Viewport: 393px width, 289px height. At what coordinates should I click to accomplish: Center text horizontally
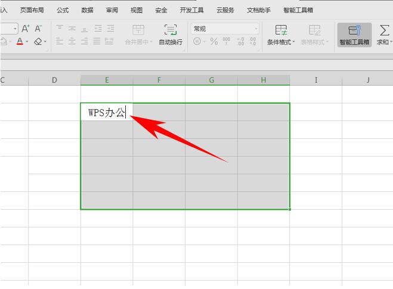72,41
